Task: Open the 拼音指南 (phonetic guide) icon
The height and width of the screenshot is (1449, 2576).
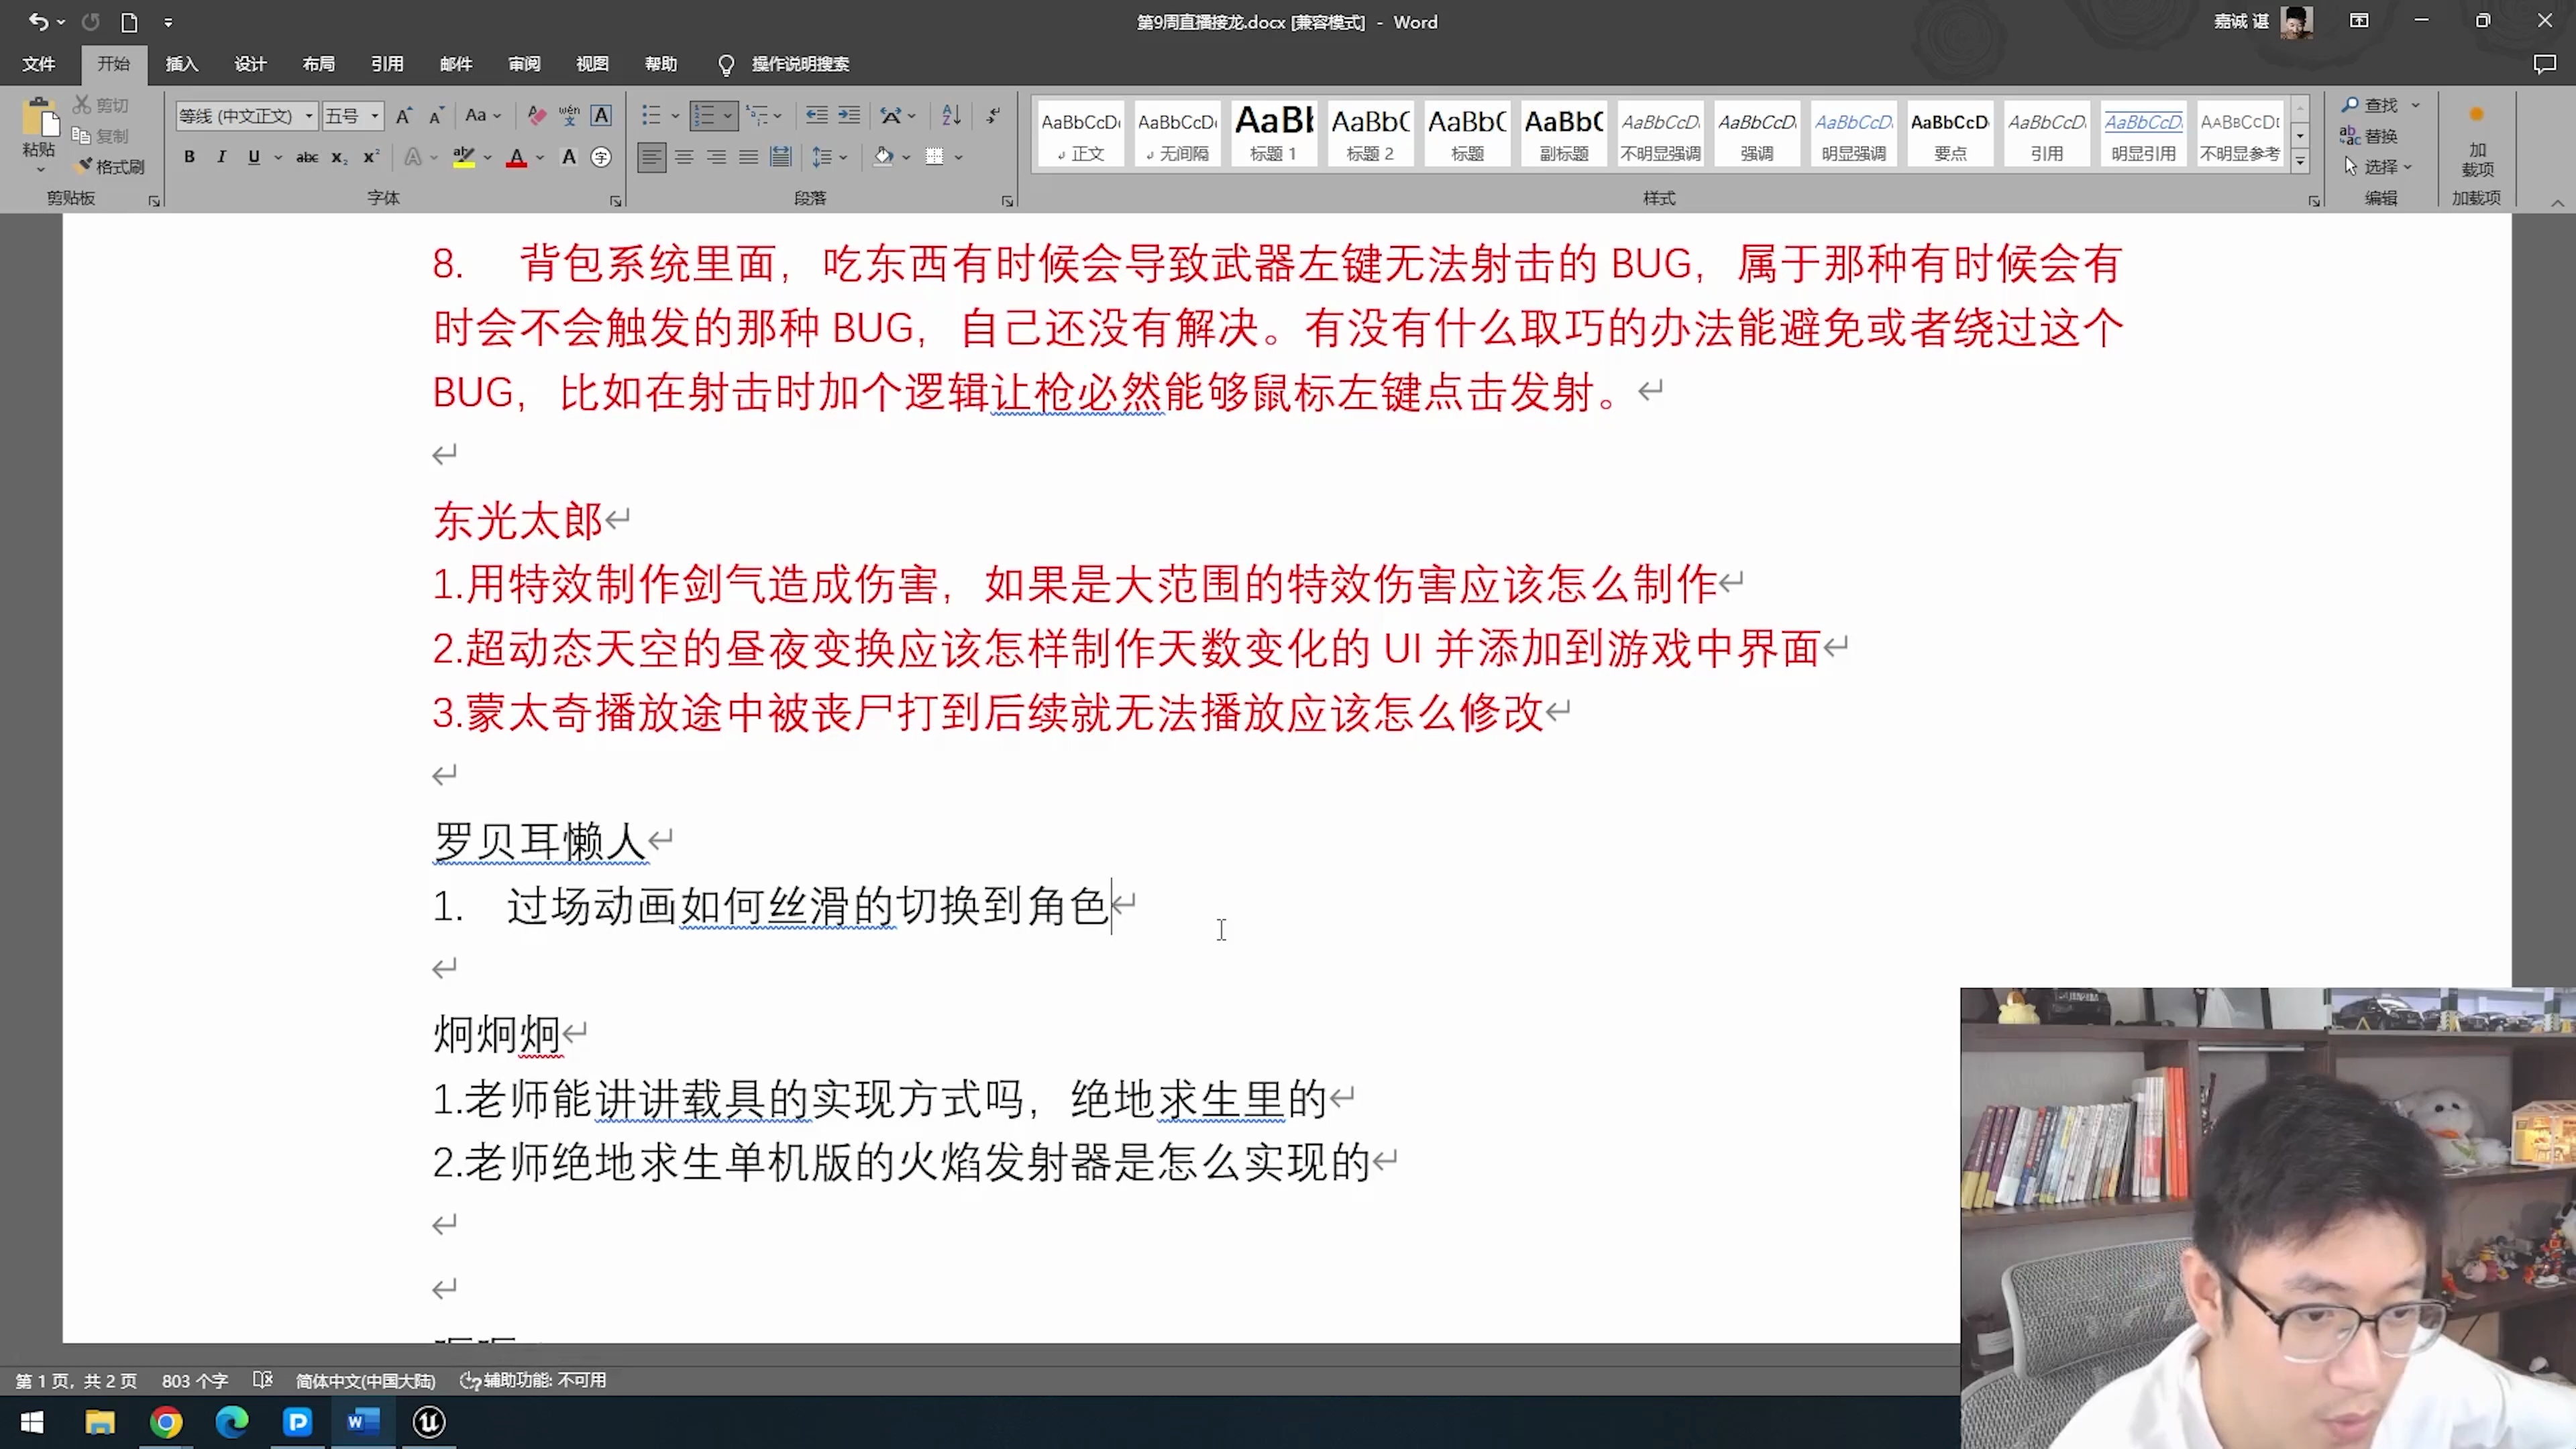Action: [x=568, y=115]
